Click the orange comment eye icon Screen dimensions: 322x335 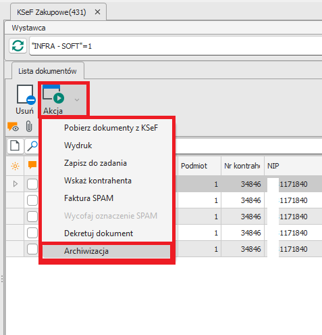pyautogui.click(x=13, y=127)
